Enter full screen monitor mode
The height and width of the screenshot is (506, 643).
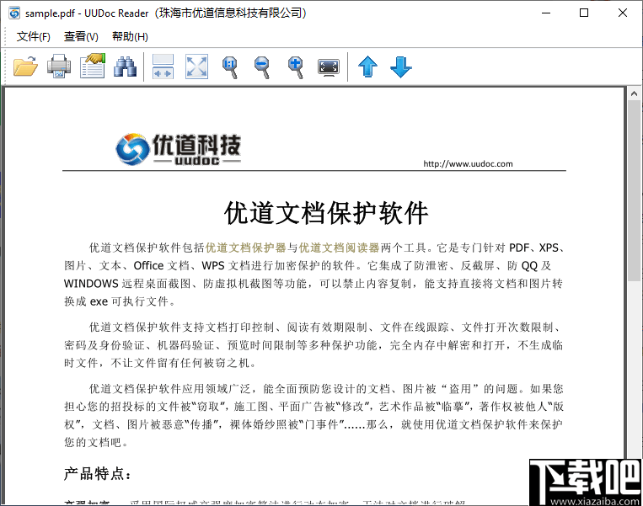pos(329,67)
